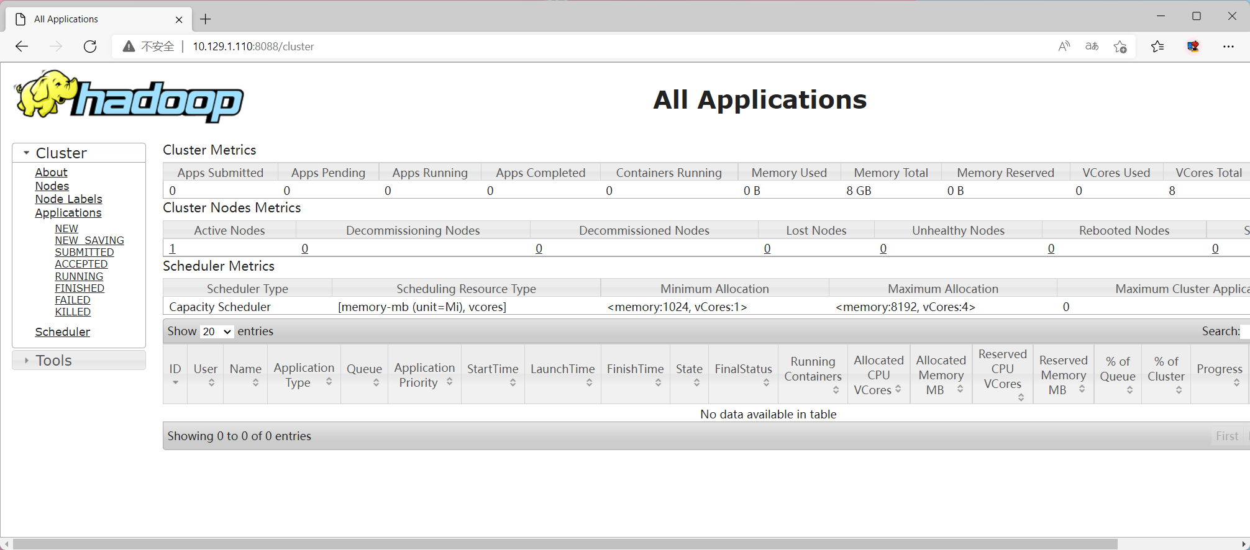Sort table by Running Containers column
This screenshot has width=1250, height=550.
(x=813, y=374)
